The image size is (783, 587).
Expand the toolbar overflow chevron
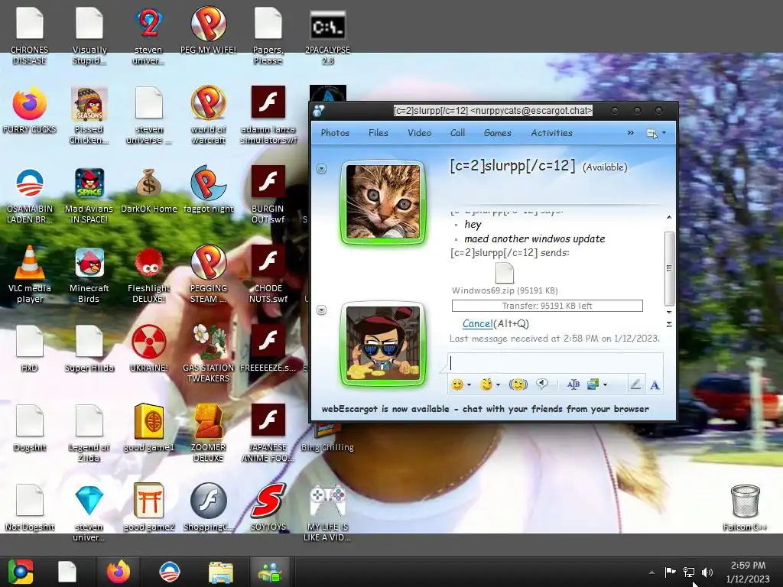[630, 133]
